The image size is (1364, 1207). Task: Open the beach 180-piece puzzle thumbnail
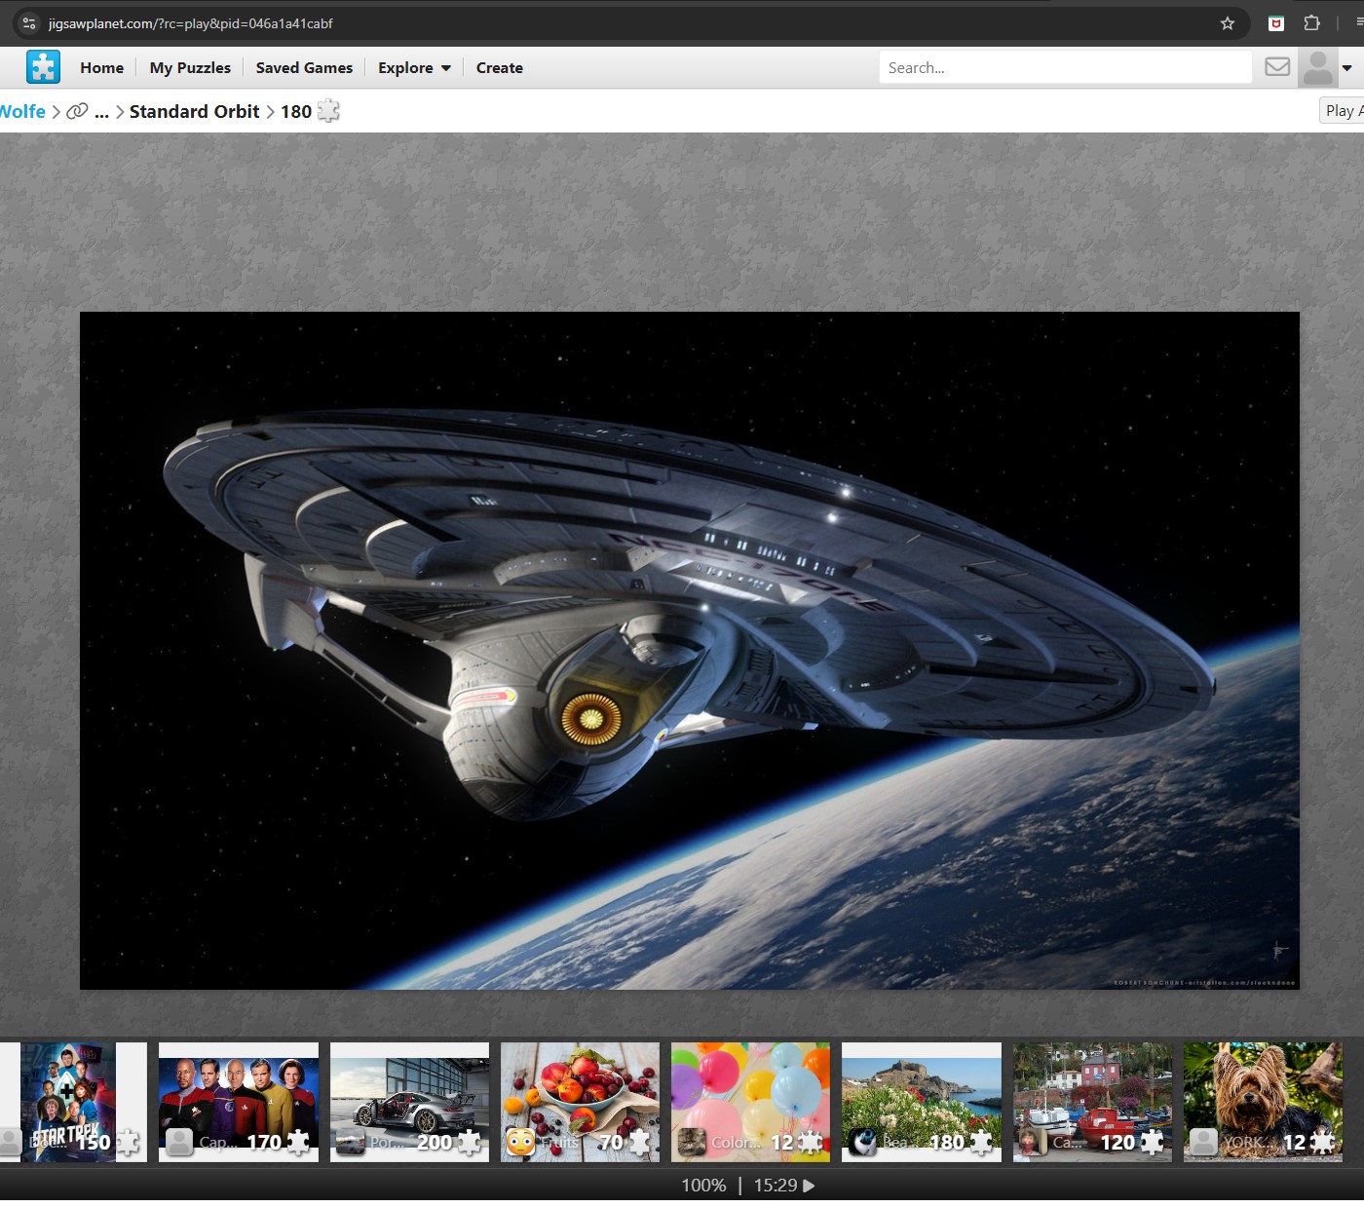[922, 1102]
